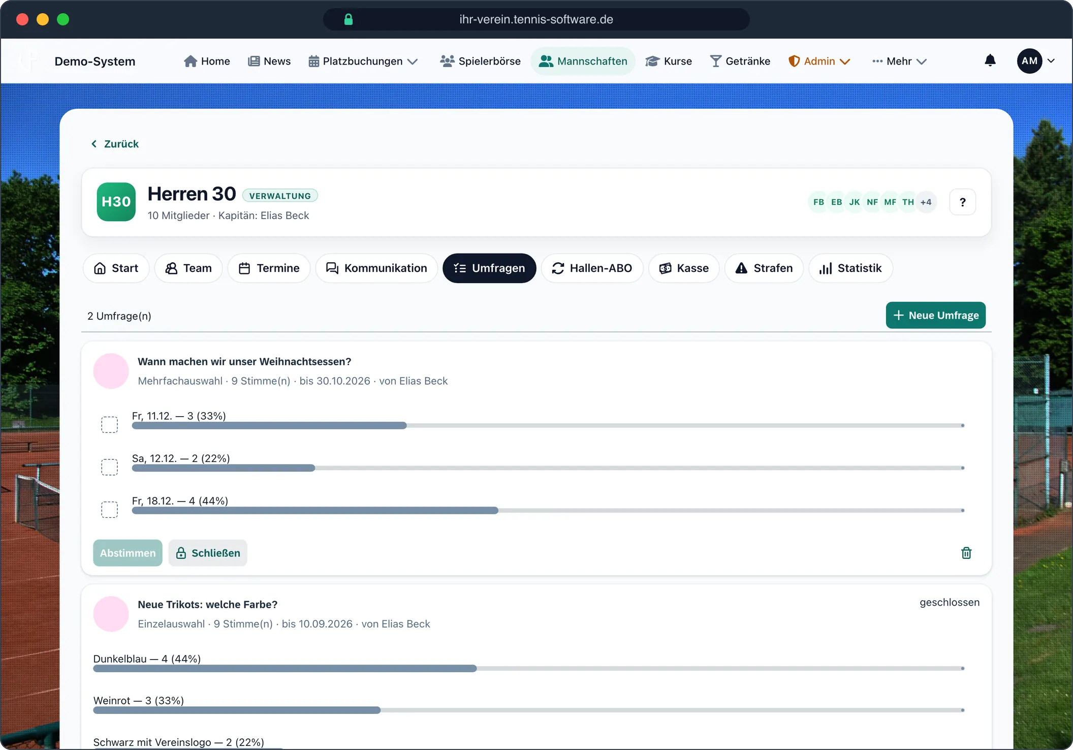
Task: Click the H30 team badge
Action: (x=116, y=202)
